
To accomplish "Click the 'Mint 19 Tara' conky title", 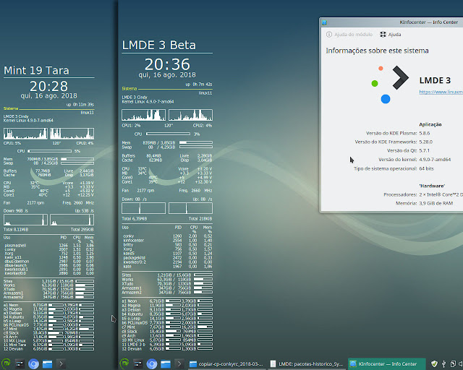I will click(x=36, y=71).
